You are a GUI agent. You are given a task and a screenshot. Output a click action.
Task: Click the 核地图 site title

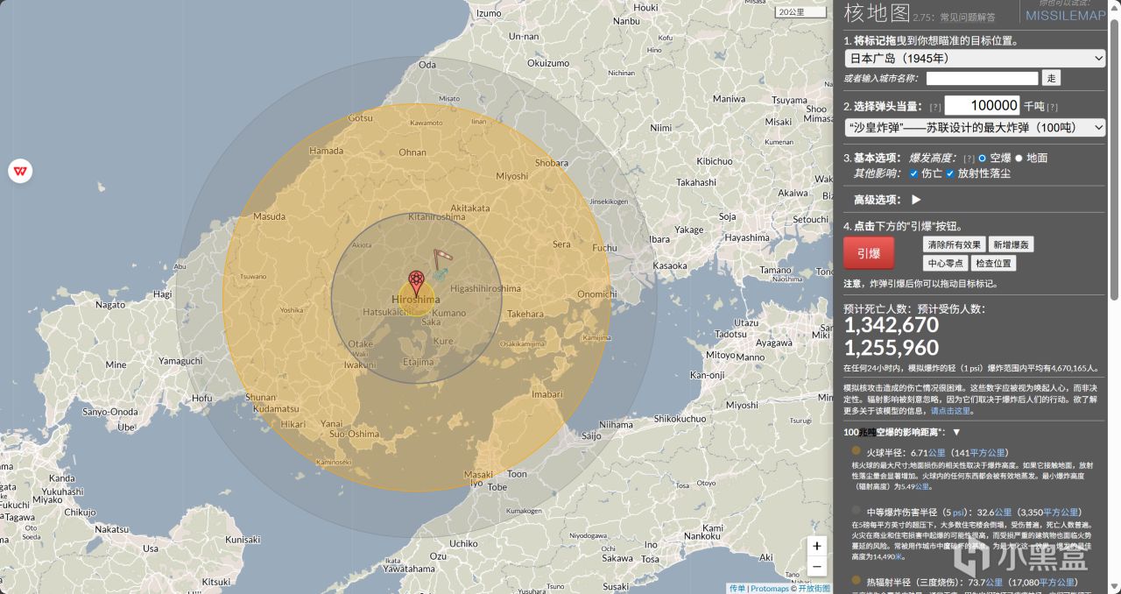(x=875, y=13)
